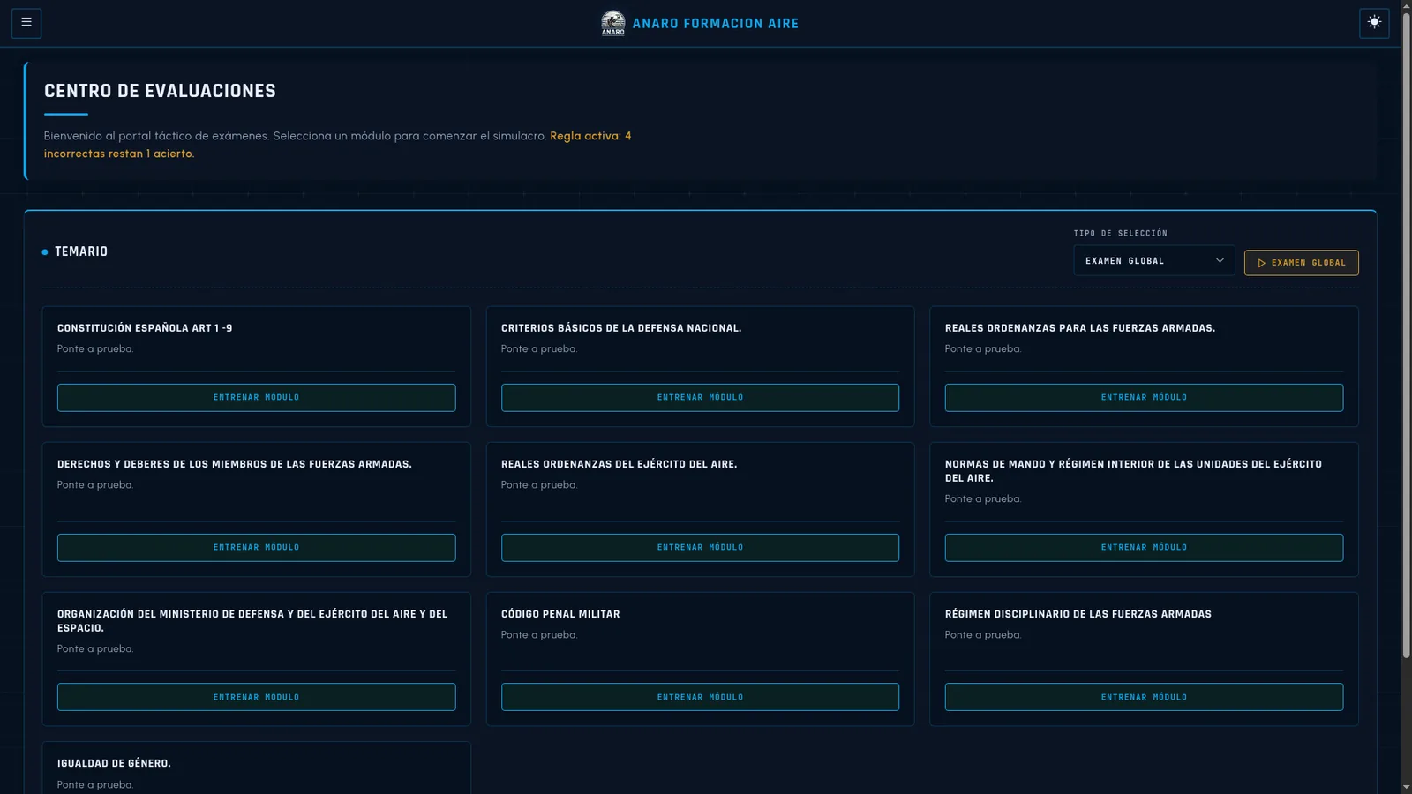The width and height of the screenshot is (1412, 794).
Task: Train the Derechos y Deberes module
Action: coord(257,548)
